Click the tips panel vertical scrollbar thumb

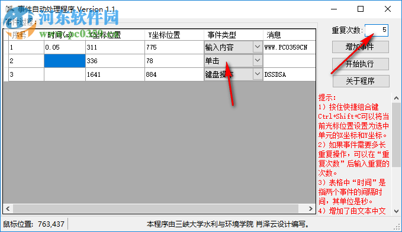[x=396, y=135]
